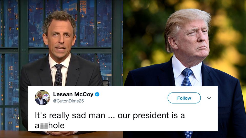Open the photo of the host at desk

point(61,43)
